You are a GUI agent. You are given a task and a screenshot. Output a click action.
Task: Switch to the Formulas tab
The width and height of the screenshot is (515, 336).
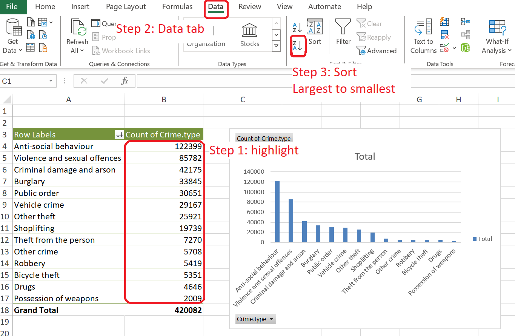click(177, 7)
